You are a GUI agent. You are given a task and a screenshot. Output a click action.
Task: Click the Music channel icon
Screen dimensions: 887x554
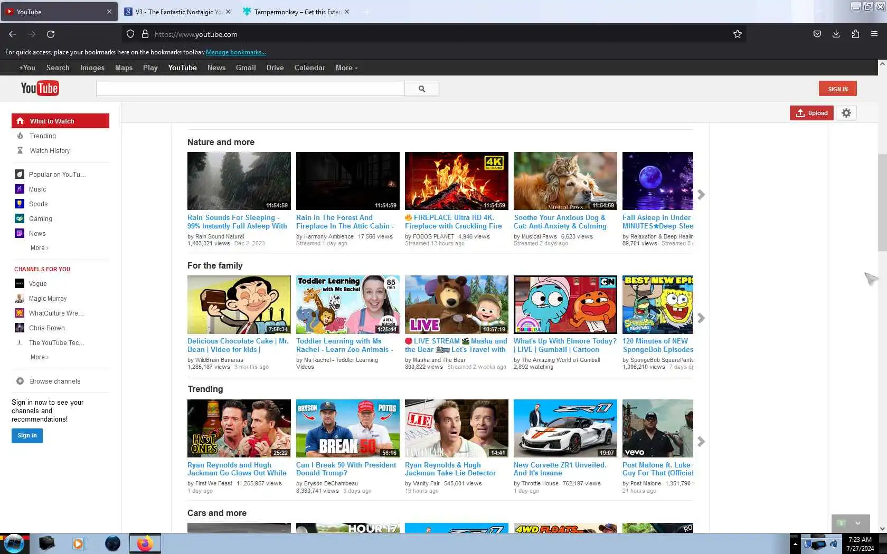point(20,189)
